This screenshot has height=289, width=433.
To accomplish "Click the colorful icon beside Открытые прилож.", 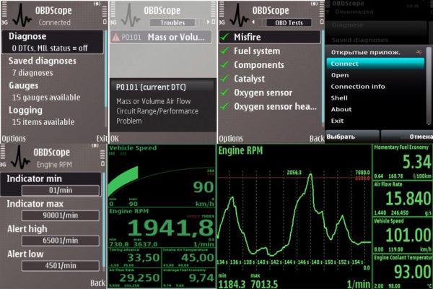I will [419, 52].
